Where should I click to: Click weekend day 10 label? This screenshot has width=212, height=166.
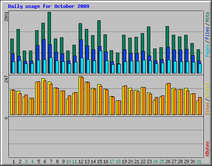click(x=68, y=161)
